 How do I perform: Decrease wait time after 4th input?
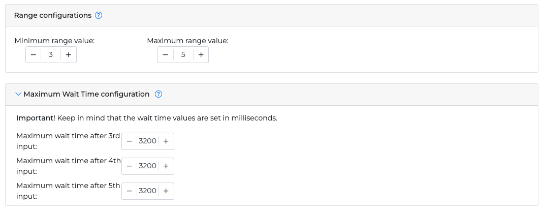tap(130, 166)
